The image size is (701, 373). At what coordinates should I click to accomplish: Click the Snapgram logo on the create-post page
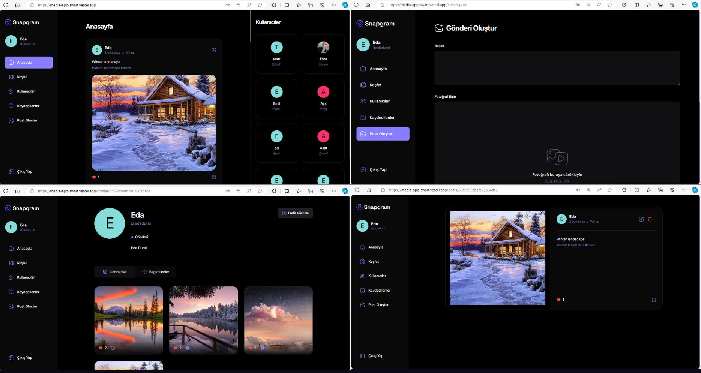(375, 24)
